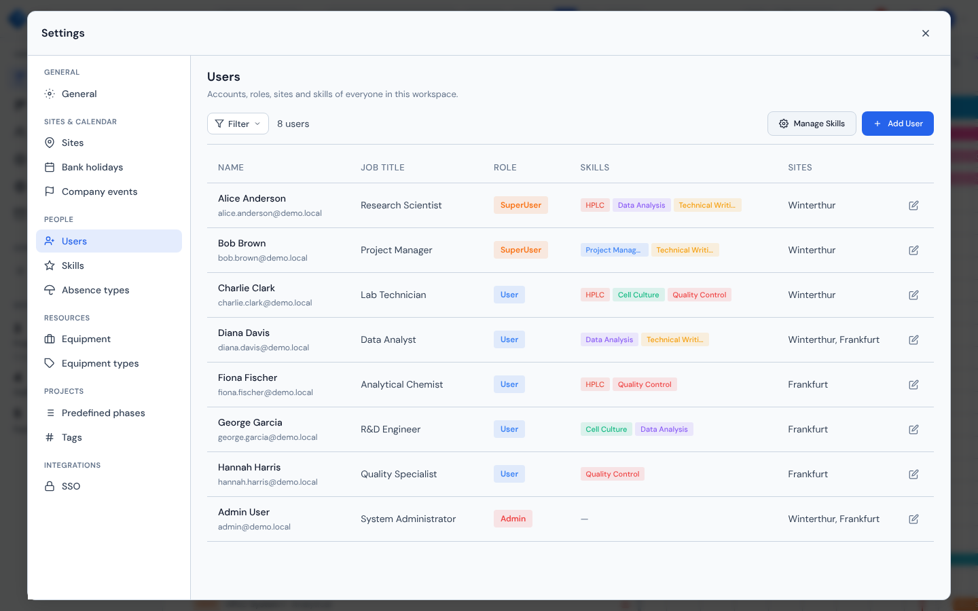Open Skills settings page
The image size is (978, 611).
click(109, 265)
